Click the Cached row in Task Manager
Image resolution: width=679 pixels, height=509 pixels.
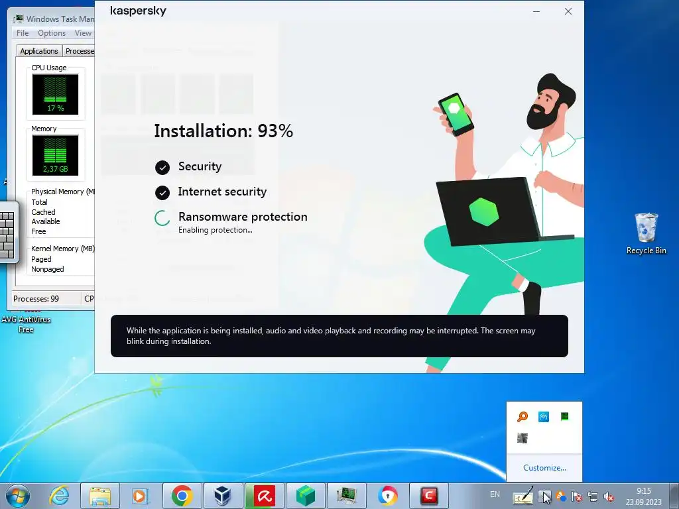43,212
